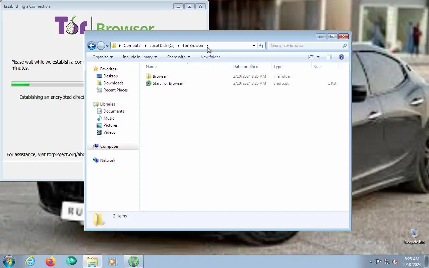The height and width of the screenshot is (268, 429).
Task: Open Include in library menu
Action: pos(140,57)
